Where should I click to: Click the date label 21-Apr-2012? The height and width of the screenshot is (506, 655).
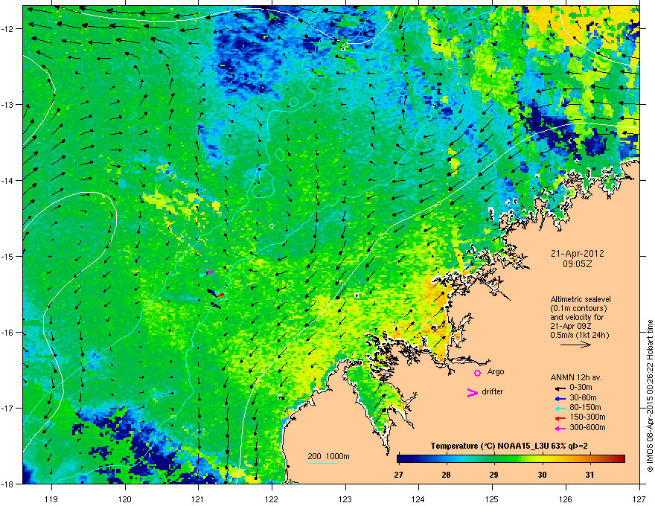pyautogui.click(x=577, y=254)
